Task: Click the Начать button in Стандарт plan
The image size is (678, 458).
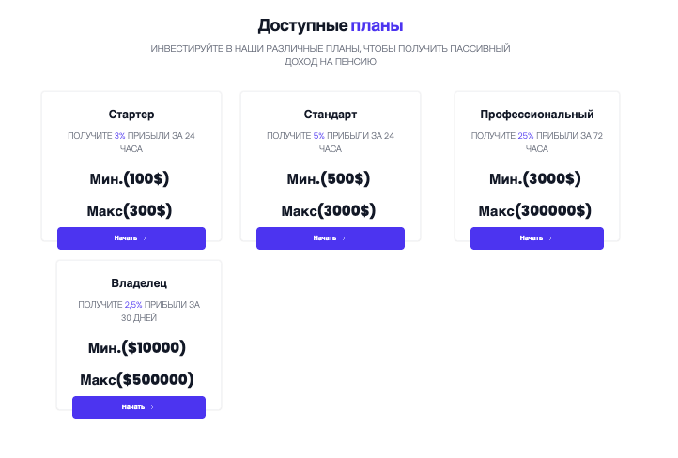Action: tap(330, 238)
